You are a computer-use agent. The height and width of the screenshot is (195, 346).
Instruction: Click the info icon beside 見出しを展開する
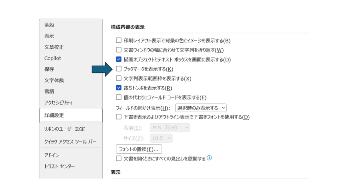(x=209, y=158)
